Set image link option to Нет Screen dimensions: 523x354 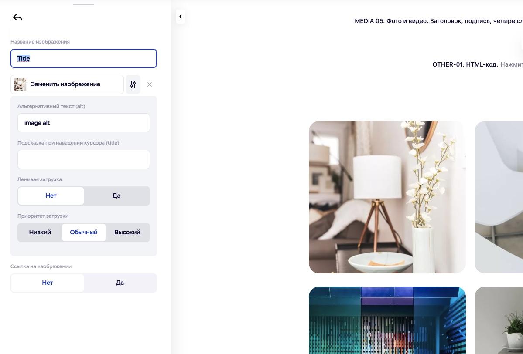point(48,283)
